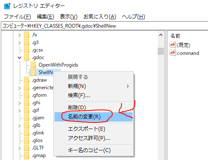Choose 名前の変更(R) to rename key
Viewport: 208px width, 160px height.
tap(94, 117)
